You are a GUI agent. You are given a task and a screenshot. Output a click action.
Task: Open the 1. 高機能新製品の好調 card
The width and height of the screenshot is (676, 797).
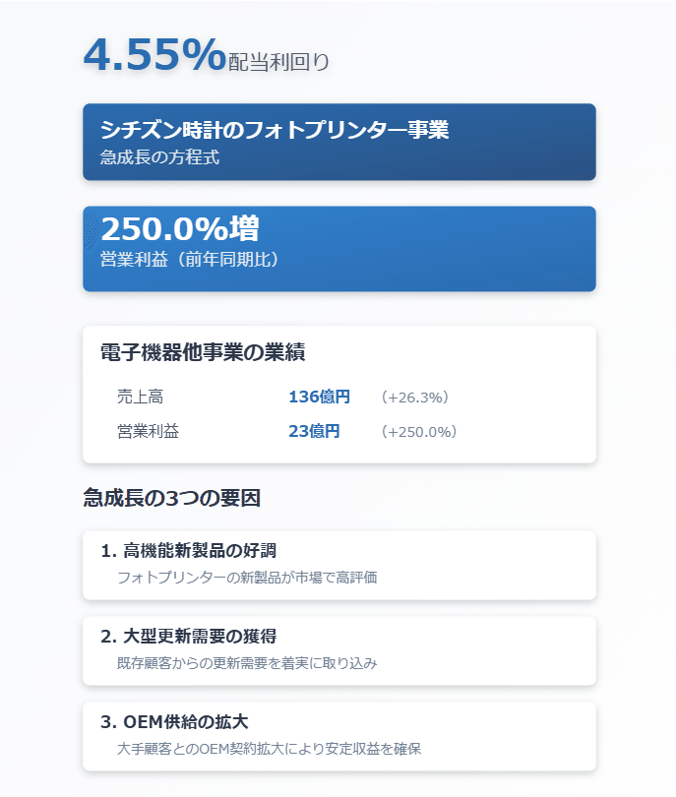[x=339, y=565]
